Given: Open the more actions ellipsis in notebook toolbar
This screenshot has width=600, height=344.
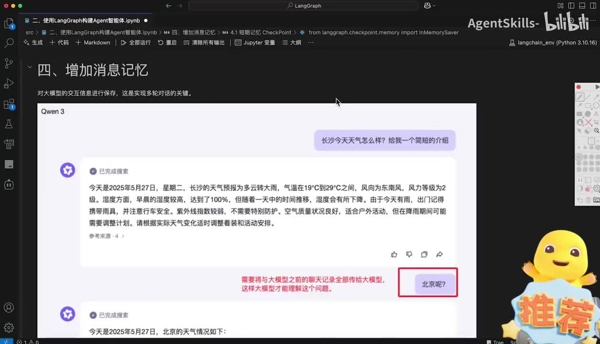Looking at the screenshot, I should coord(311,43).
